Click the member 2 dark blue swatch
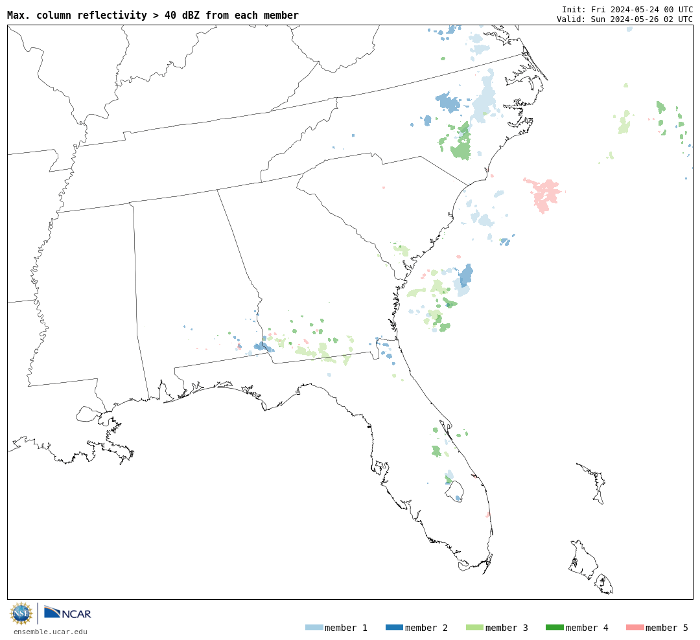The height and width of the screenshot is (640, 700). click(394, 628)
